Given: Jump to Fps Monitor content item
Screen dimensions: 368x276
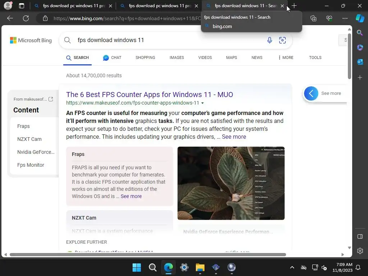Looking at the screenshot, I should click(x=31, y=165).
